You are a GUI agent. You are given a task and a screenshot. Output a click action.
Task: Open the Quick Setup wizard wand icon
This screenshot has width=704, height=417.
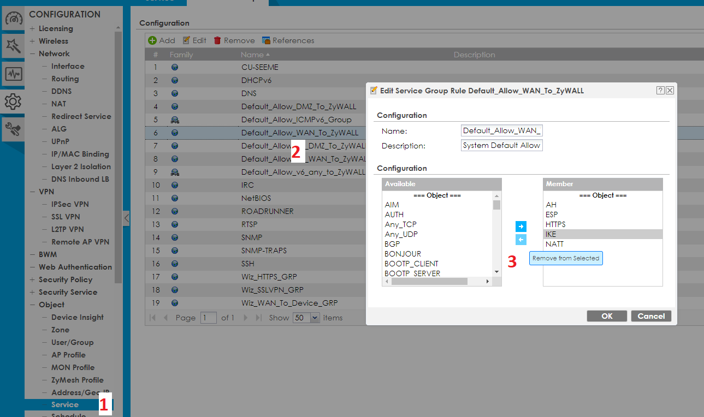tap(13, 46)
